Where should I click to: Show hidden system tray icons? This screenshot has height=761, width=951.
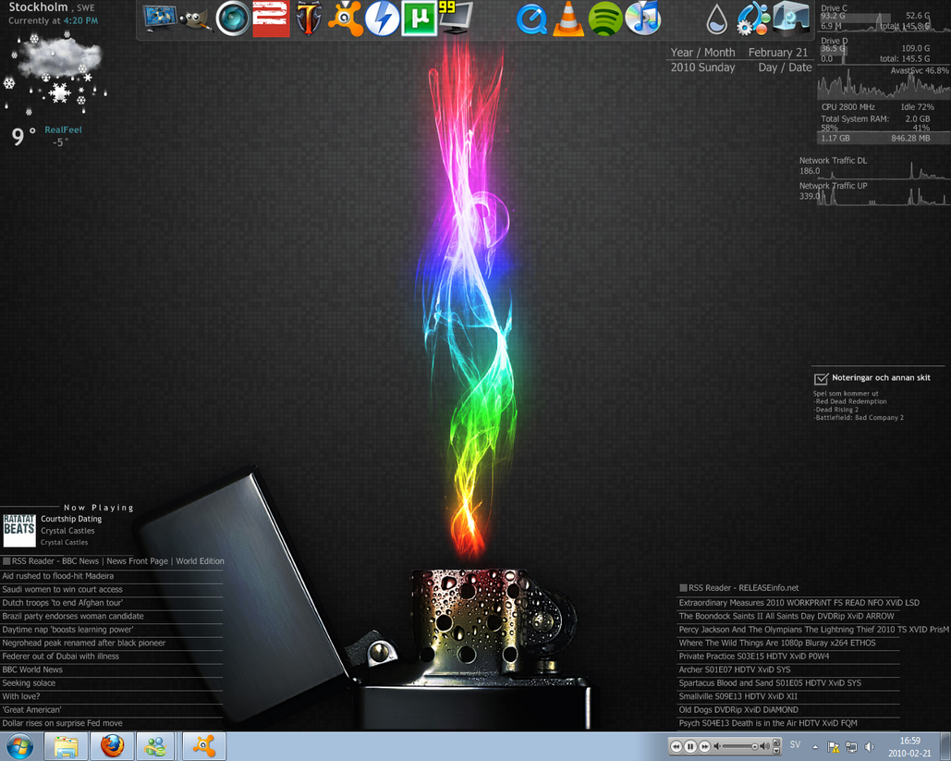[x=815, y=746]
